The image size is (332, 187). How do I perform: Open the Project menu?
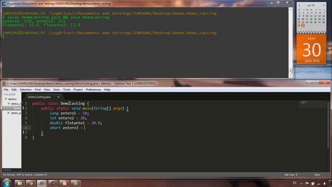(78, 89)
